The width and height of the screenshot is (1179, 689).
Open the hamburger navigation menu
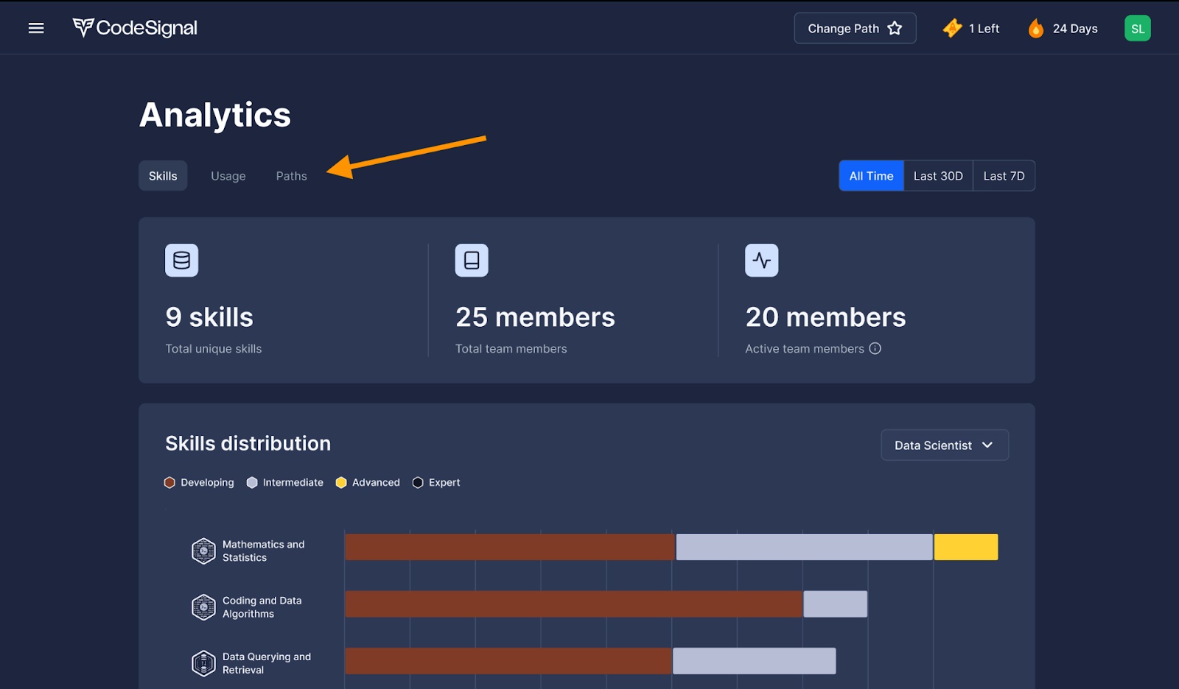[x=36, y=28]
